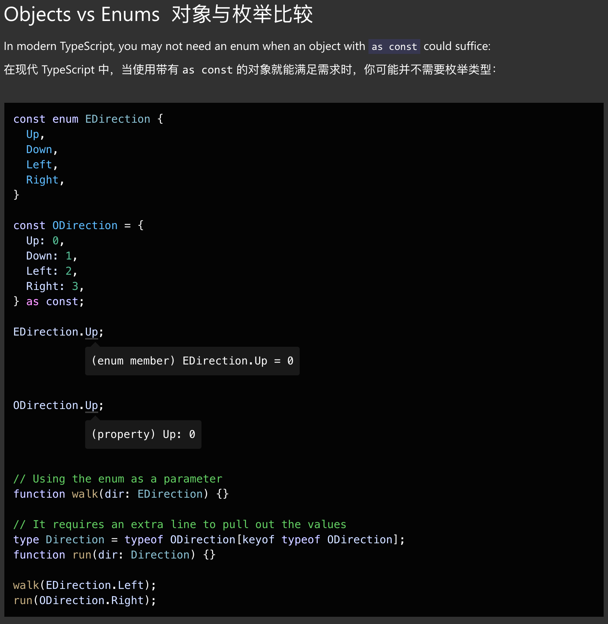Click the 'Left: 2' property line
Viewport: 608px width, 624px height.
point(51,271)
